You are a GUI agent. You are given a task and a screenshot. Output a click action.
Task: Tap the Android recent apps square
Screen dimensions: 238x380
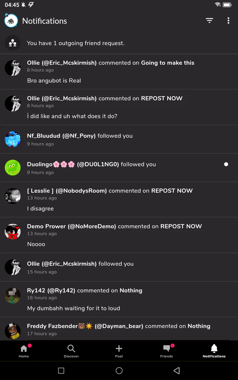click(x=61, y=370)
